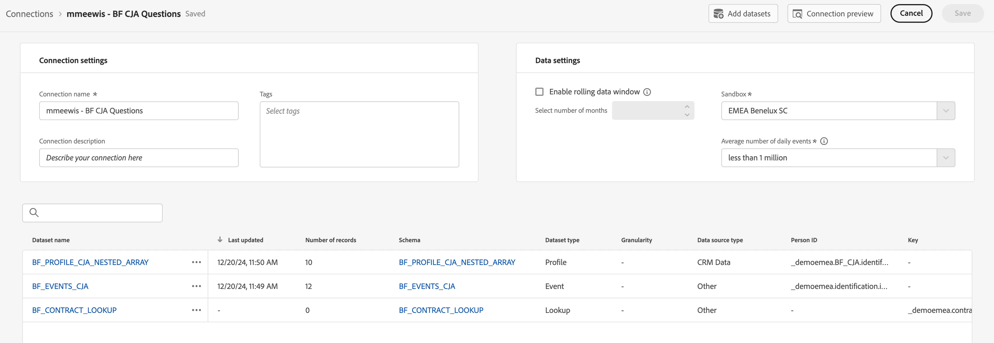Click the search magnifier icon
This screenshot has width=994, height=343.
[x=34, y=213]
